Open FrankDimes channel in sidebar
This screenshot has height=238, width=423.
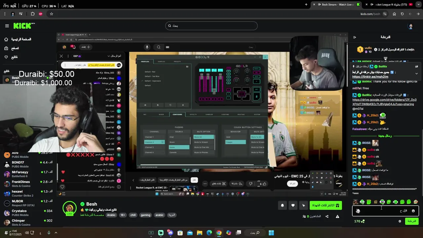point(28,183)
